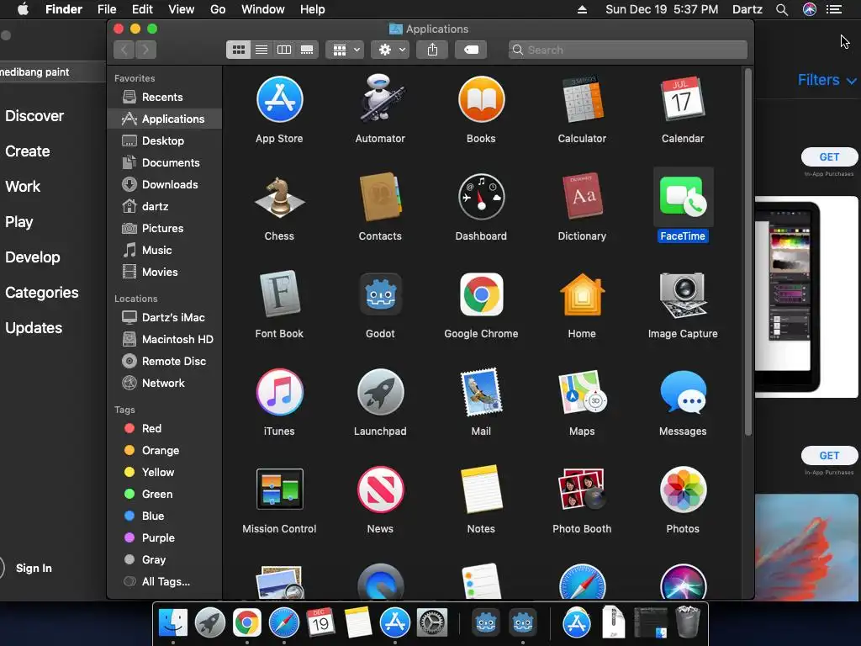861x646 pixels.
Task: Click Categories in the App Store sidebar
Action: pos(42,293)
